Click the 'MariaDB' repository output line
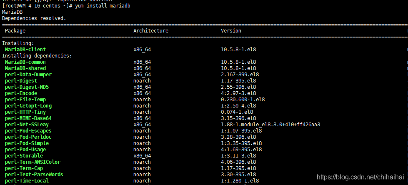The image size is (408, 185). 12,12
